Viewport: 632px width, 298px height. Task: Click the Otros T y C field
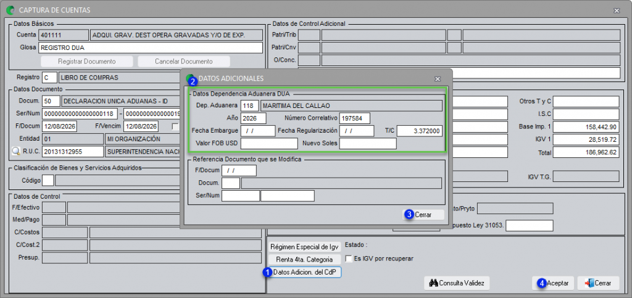click(586, 102)
